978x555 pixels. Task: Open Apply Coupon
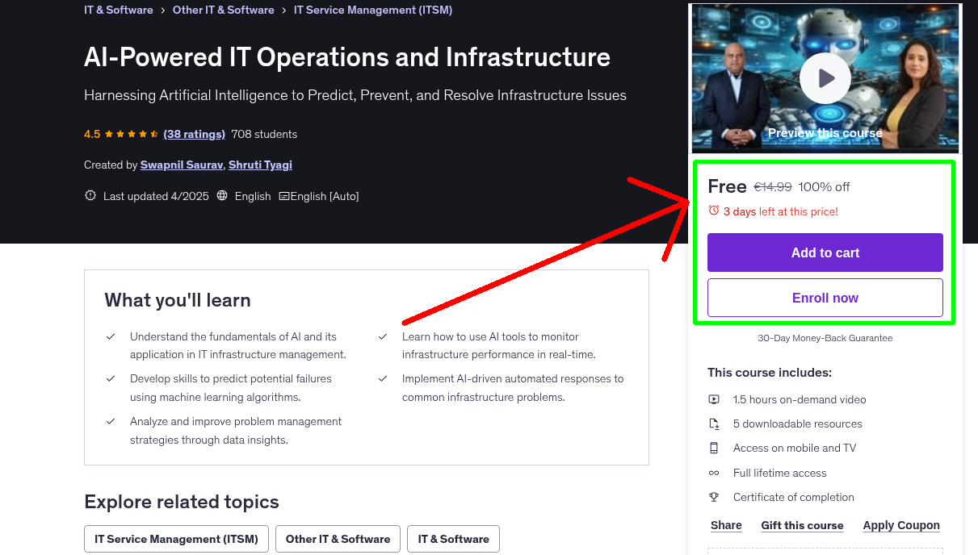click(901, 525)
